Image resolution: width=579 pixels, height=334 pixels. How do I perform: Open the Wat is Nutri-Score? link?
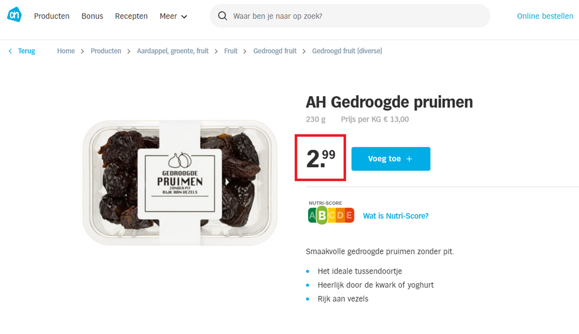coord(395,216)
